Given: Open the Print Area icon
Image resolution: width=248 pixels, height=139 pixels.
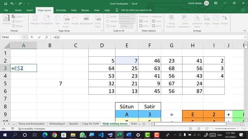Looking at the screenshot, I should (x=67, y=18).
